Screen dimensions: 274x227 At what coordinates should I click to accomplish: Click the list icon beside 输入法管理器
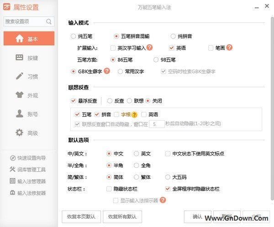click(13, 181)
